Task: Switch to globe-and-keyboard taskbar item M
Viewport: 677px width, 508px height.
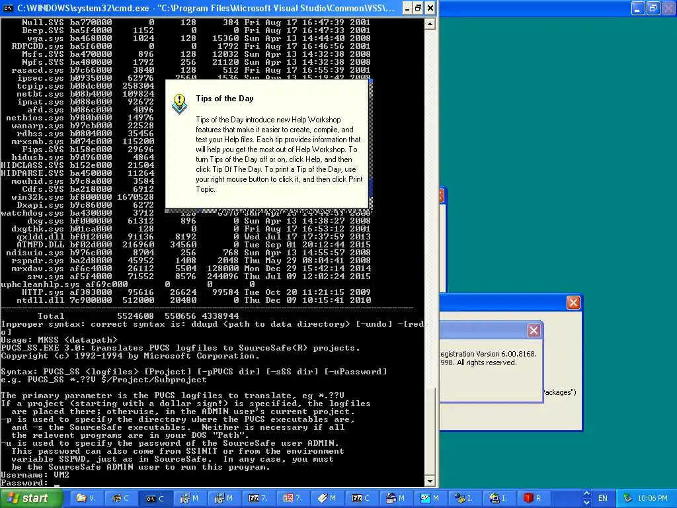Action: click(x=397, y=498)
